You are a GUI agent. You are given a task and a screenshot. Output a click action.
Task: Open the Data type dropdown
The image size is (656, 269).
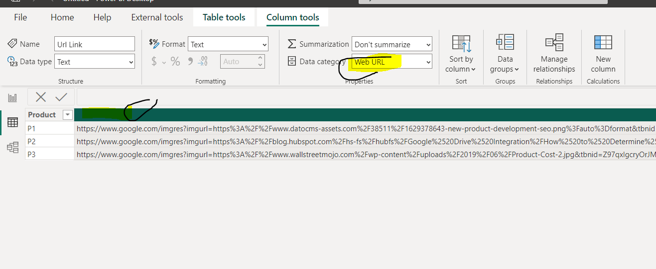click(x=95, y=62)
